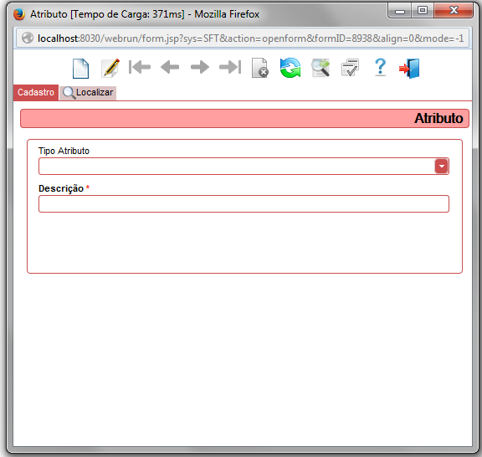Maximize the Firefox window
The image size is (482, 457).
[423, 11]
